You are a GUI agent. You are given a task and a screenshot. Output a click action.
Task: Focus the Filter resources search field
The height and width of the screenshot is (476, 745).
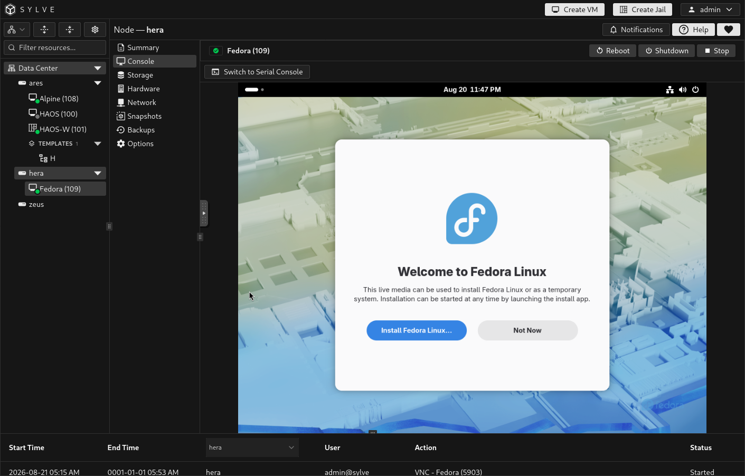pyautogui.click(x=55, y=47)
